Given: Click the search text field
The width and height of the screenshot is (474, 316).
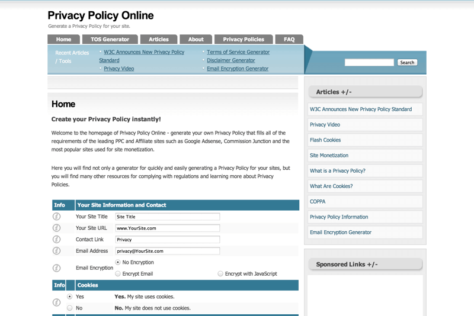Looking at the screenshot, I should [369, 63].
